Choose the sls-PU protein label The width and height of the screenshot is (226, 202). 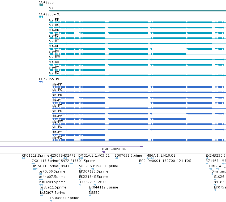pos(57,111)
